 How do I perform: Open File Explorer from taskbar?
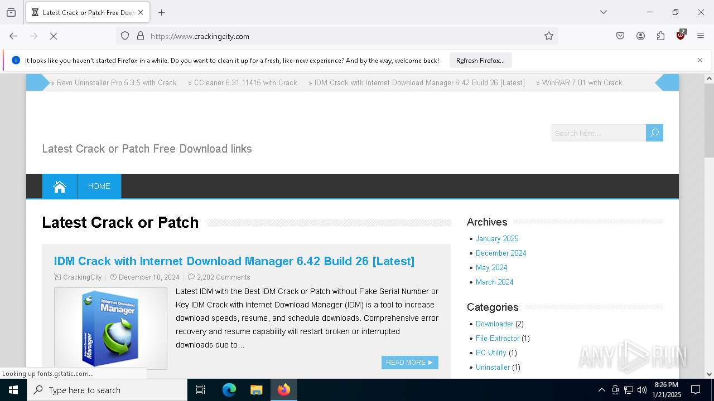(x=256, y=390)
